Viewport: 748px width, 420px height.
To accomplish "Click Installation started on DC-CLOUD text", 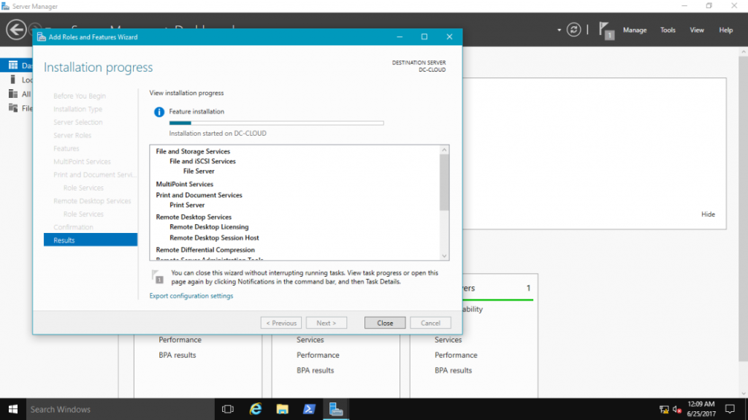I will point(218,134).
